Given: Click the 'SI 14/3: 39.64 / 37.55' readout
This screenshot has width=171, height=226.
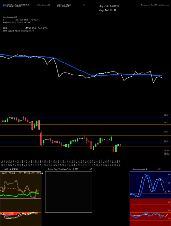Looking at the screenshot, I should (x=26, y=20).
